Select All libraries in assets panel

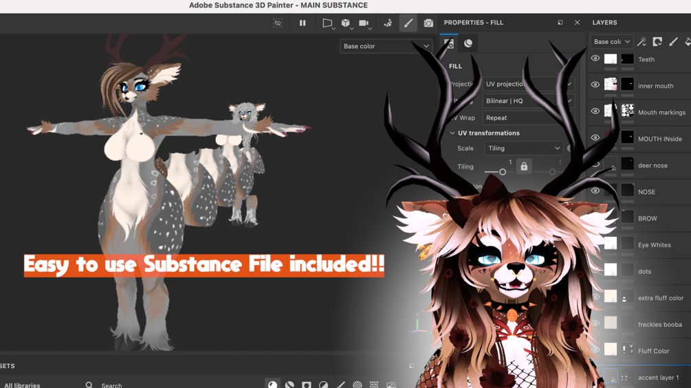(22, 385)
